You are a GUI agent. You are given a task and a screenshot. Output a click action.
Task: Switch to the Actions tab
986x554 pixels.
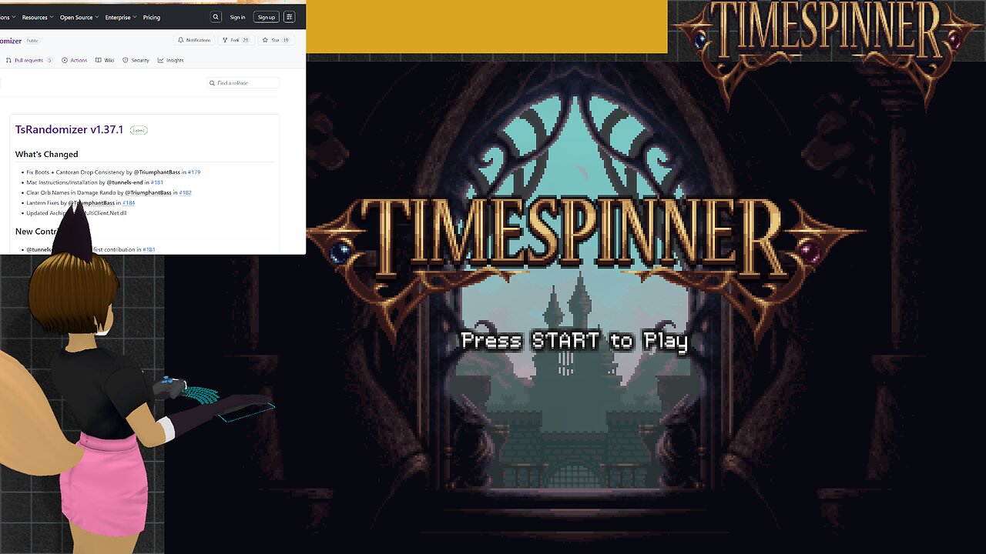(x=75, y=60)
